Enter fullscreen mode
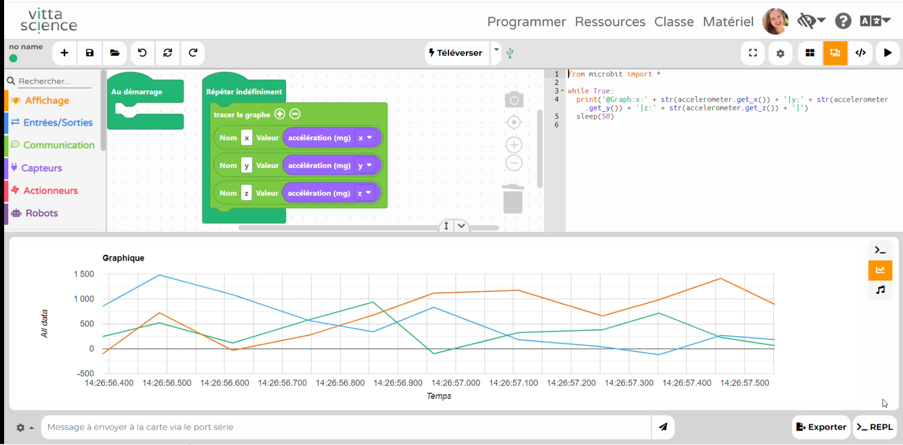The height and width of the screenshot is (445, 903). (753, 53)
